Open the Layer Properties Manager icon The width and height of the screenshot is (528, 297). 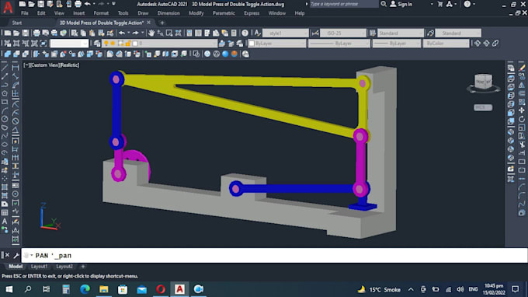[x=97, y=44]
